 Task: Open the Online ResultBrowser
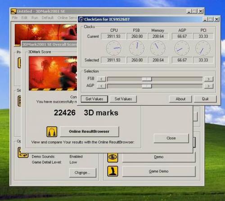[90, 131]
